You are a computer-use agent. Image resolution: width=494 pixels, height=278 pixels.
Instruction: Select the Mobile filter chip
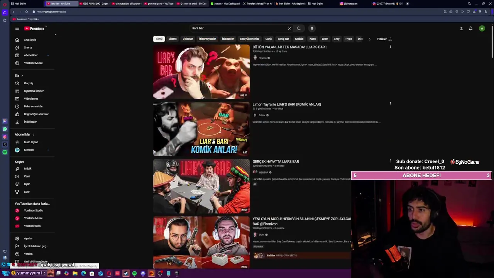299,39
